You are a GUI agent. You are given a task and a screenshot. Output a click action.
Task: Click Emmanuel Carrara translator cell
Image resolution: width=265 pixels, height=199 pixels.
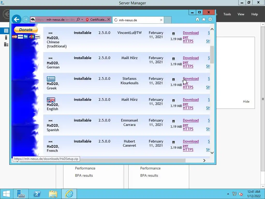129,123
